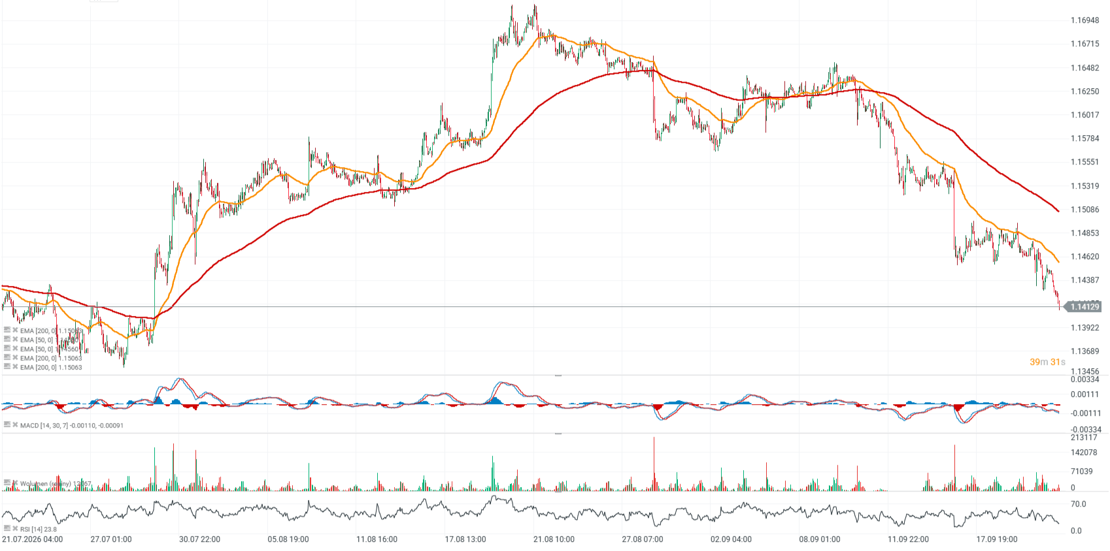Click the pane divider handle above volume panel
The height and width of the screenshot is (551, 1110).
pyautogui.click(x=558, y=433)
